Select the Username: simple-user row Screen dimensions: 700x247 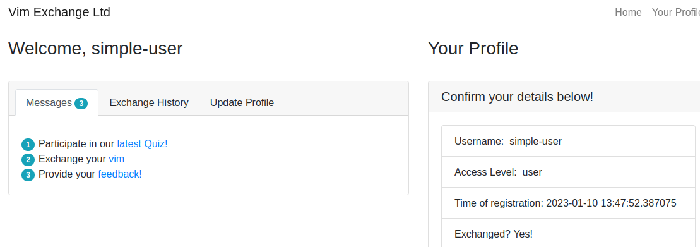pyautogui.click(x=568, y=141)
